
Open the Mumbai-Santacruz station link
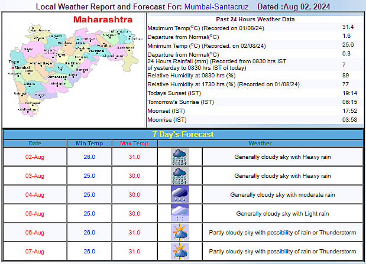[x=219, y=7]
